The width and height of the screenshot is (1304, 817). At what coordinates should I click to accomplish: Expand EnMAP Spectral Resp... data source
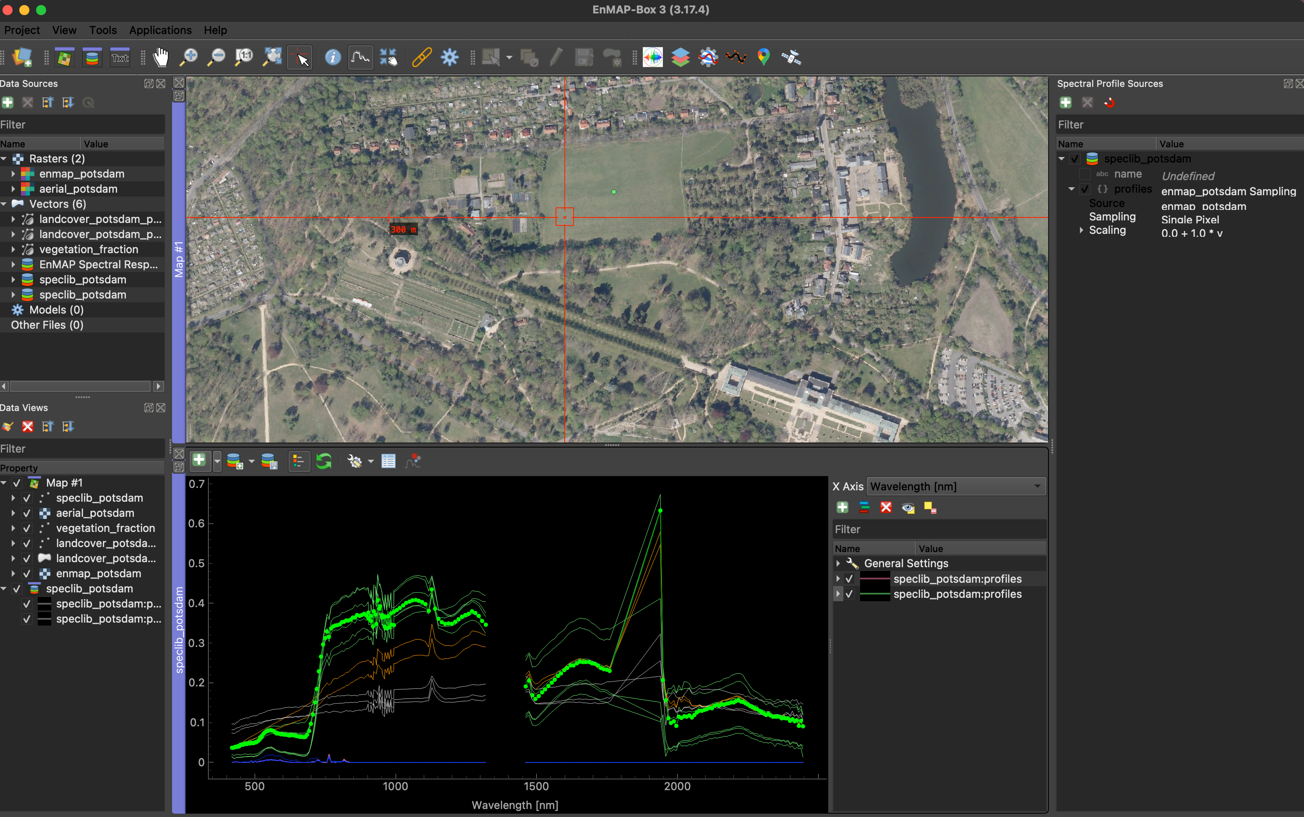tap(13, 264)
